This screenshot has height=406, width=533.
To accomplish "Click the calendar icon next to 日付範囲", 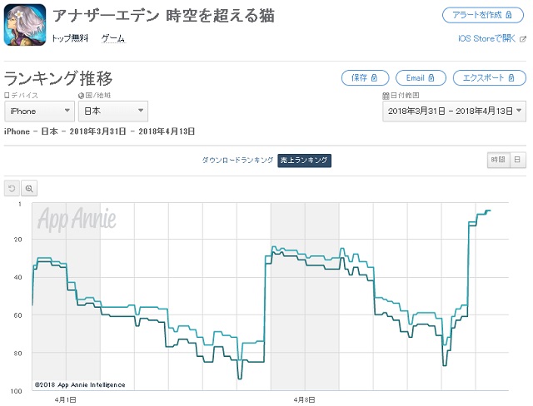I will pos(386,96).
